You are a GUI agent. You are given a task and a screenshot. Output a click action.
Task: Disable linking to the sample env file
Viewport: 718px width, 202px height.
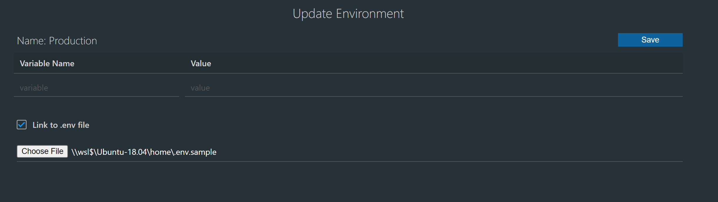click(21, 125)
